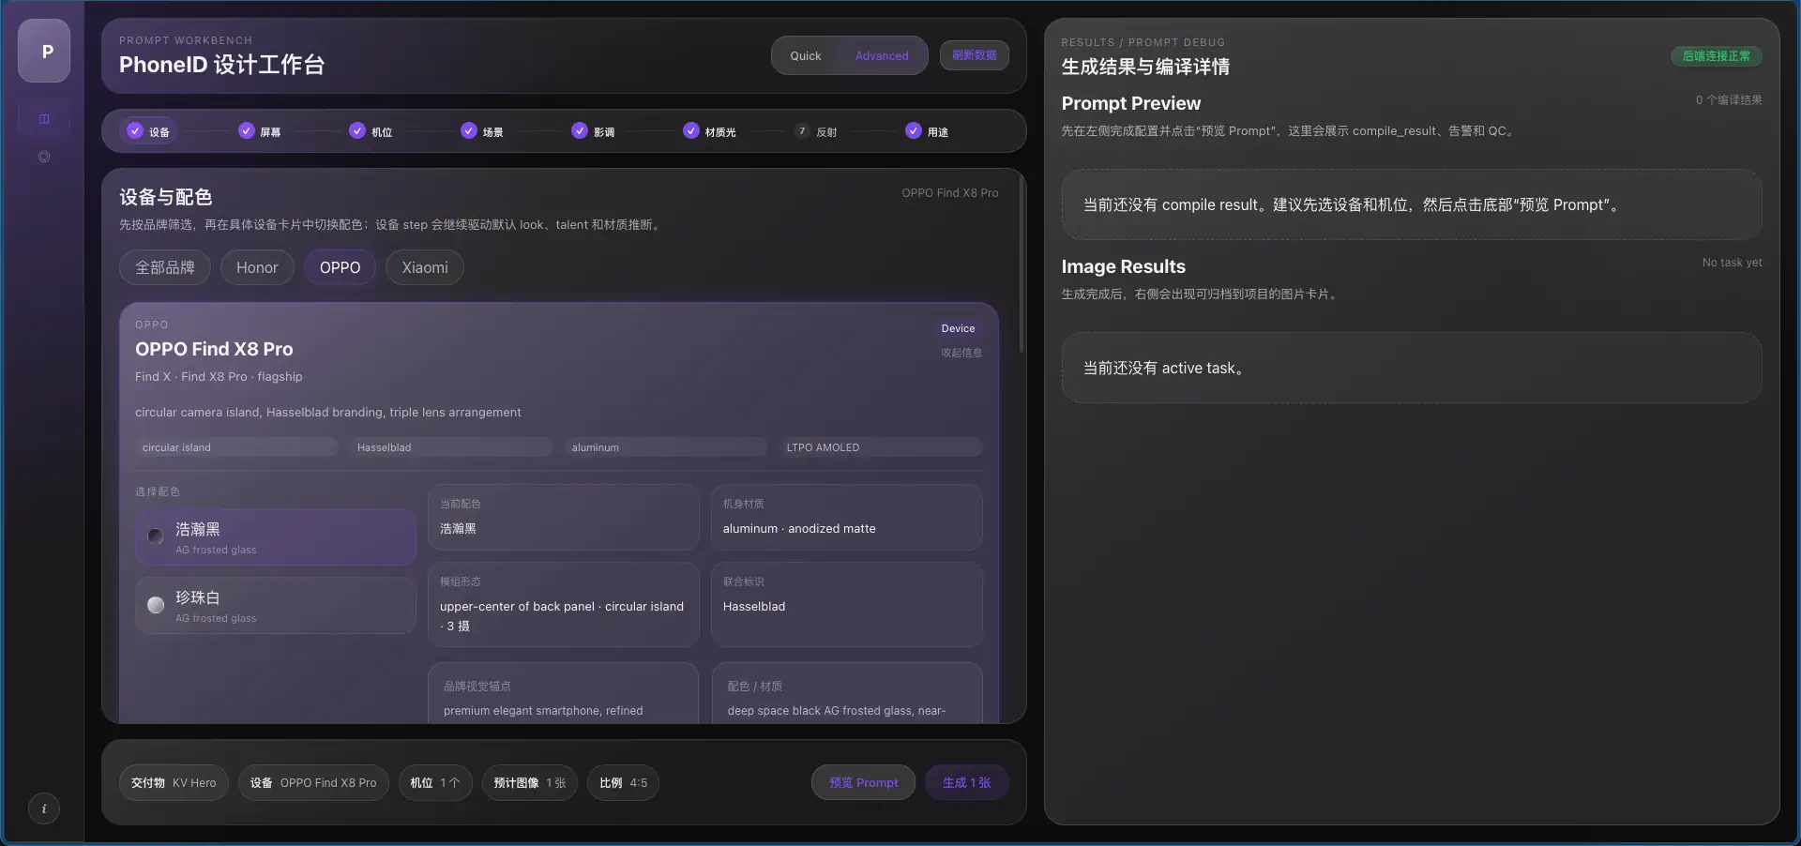Filter devices by OPPO brand
The image size is (1801, 846).
tap(340, 267)
